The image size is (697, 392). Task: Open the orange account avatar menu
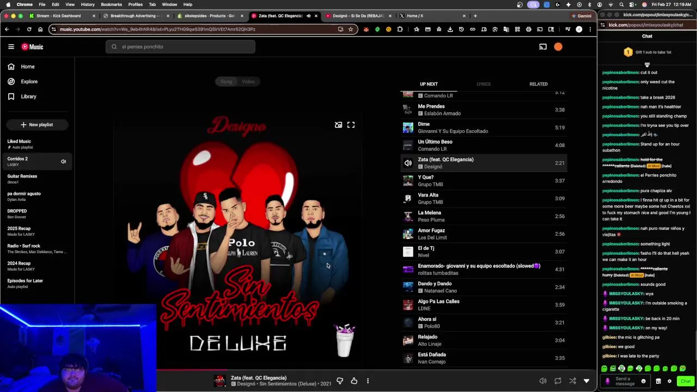(558, 47)
